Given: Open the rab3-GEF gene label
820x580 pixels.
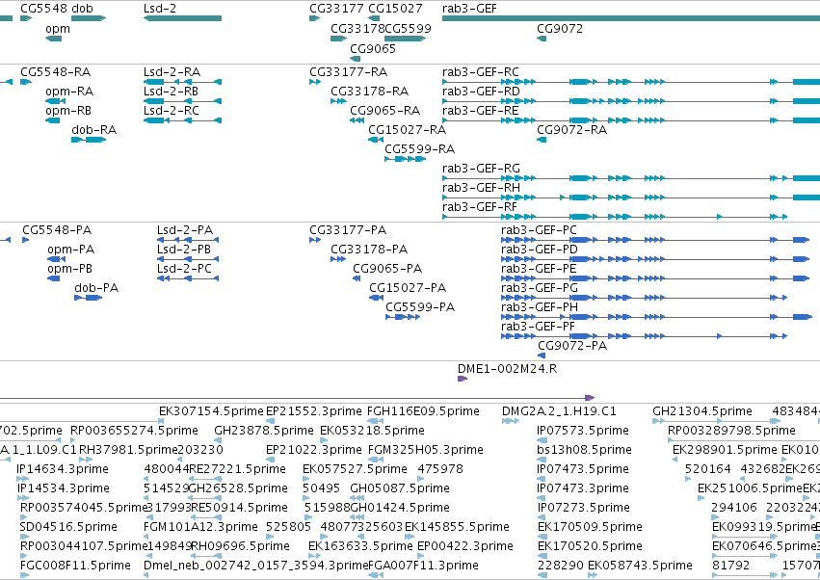Looking at the screenshot, I should coord(469,9).
